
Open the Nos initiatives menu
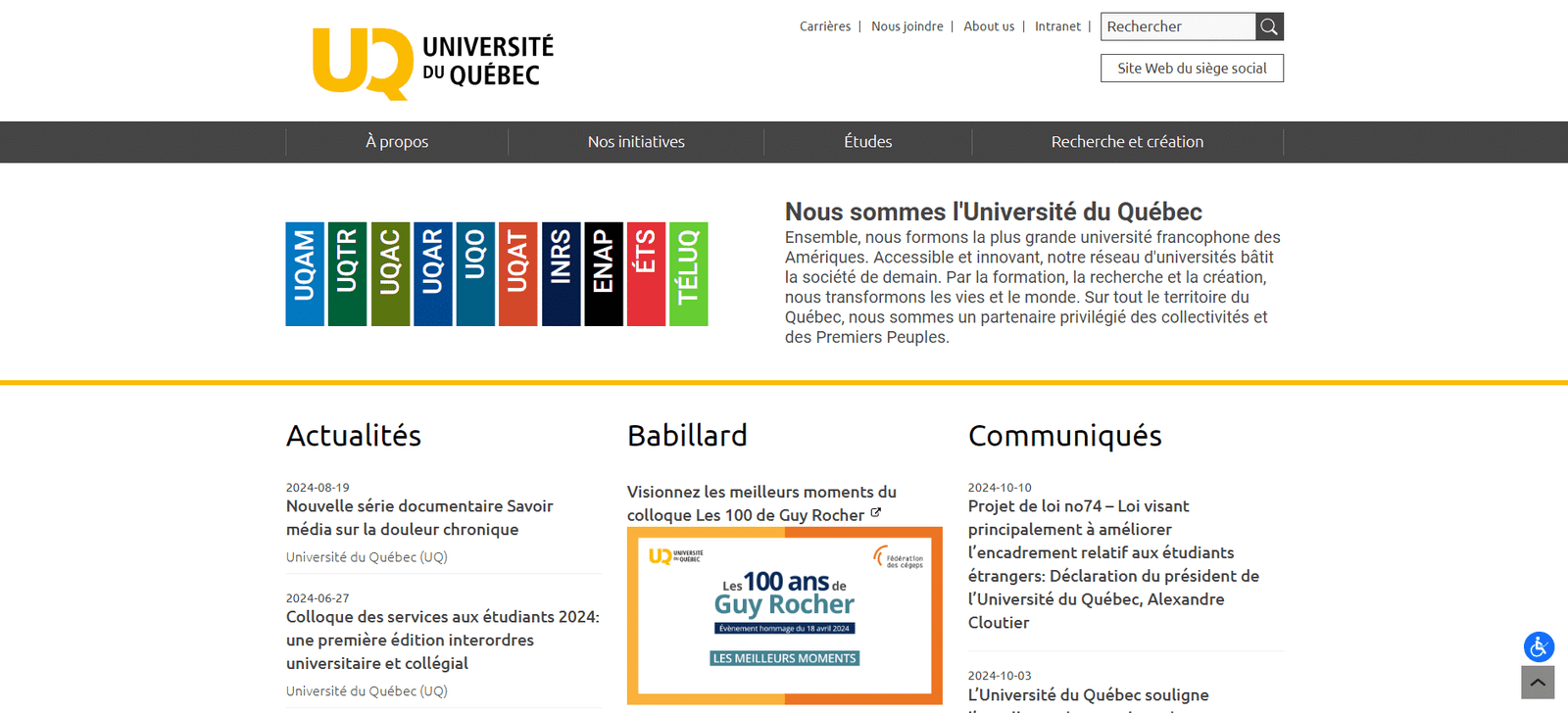tap(636, 142)
